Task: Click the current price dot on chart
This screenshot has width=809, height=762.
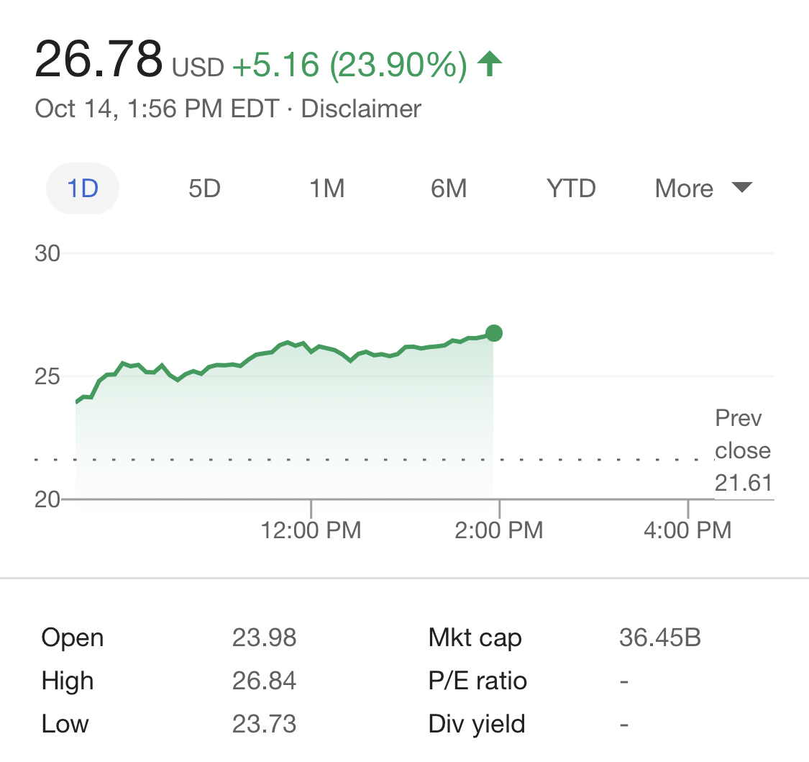Action: (x=494, y=333)
